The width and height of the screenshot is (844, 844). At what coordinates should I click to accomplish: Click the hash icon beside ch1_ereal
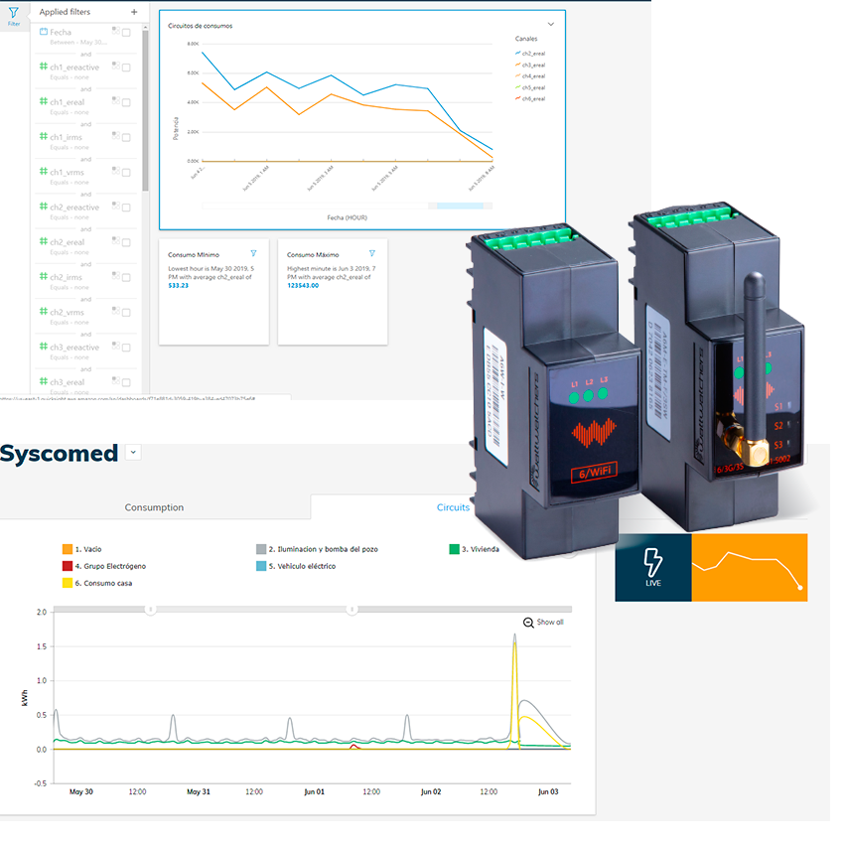[44, 101]
